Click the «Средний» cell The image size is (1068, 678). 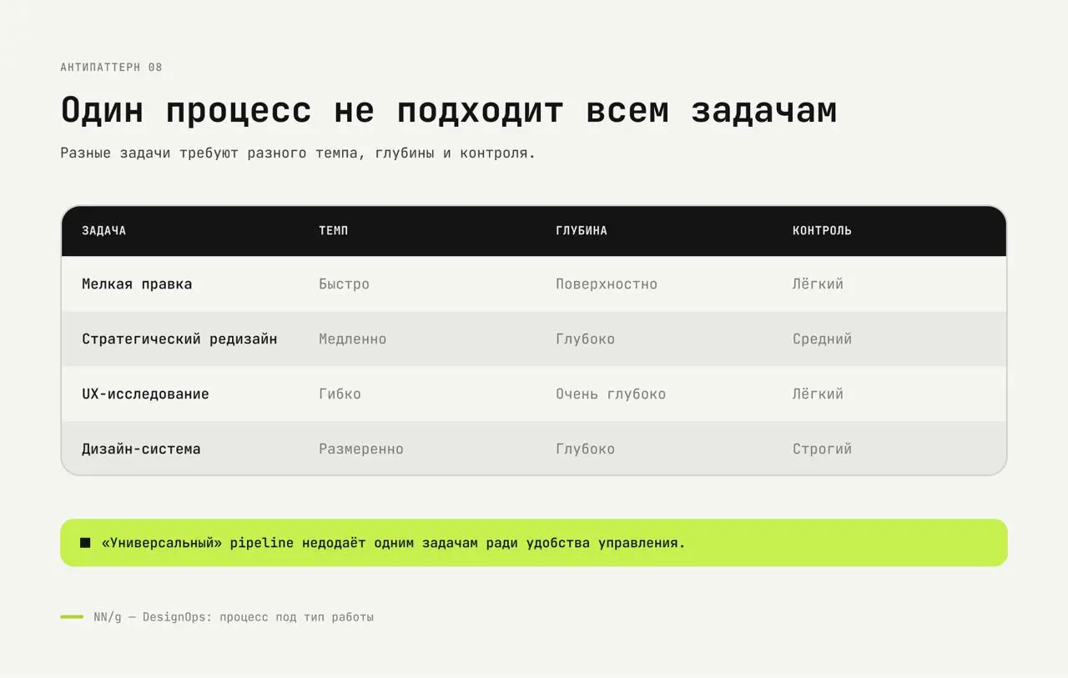(x=822, y=339)
